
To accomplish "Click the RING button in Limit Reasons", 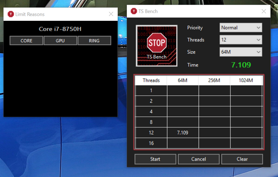I will coord(94,40).
